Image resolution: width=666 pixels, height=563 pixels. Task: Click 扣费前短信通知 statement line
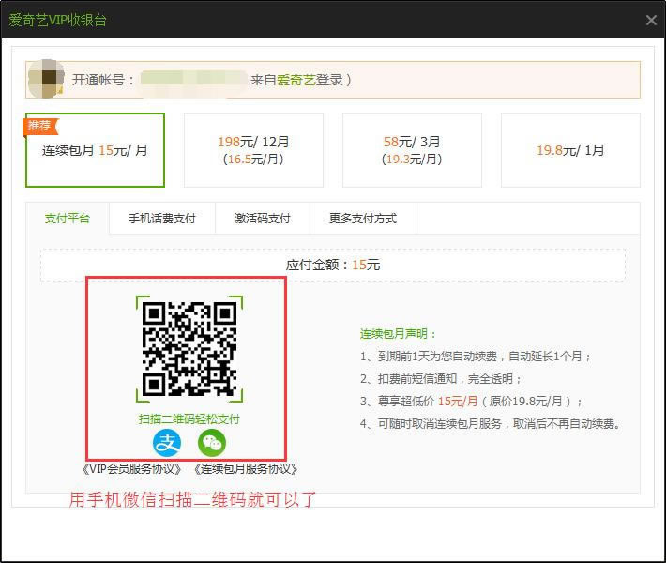(x=441, y=378)
